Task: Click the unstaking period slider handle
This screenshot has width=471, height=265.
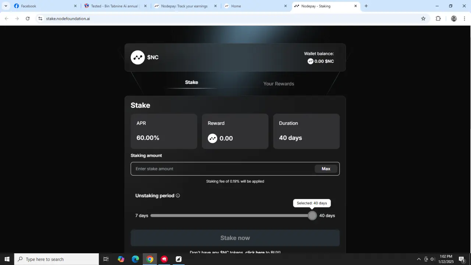Action: [312, 215]
